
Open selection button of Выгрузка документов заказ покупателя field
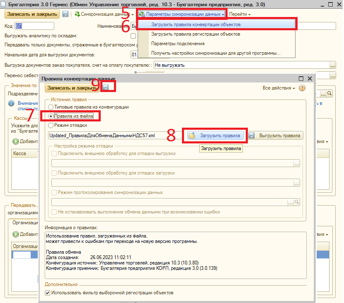click(x=332, y=65)
